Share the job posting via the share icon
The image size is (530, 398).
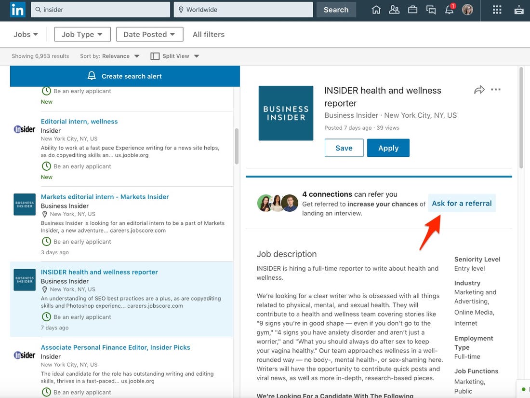coord(479,89)
